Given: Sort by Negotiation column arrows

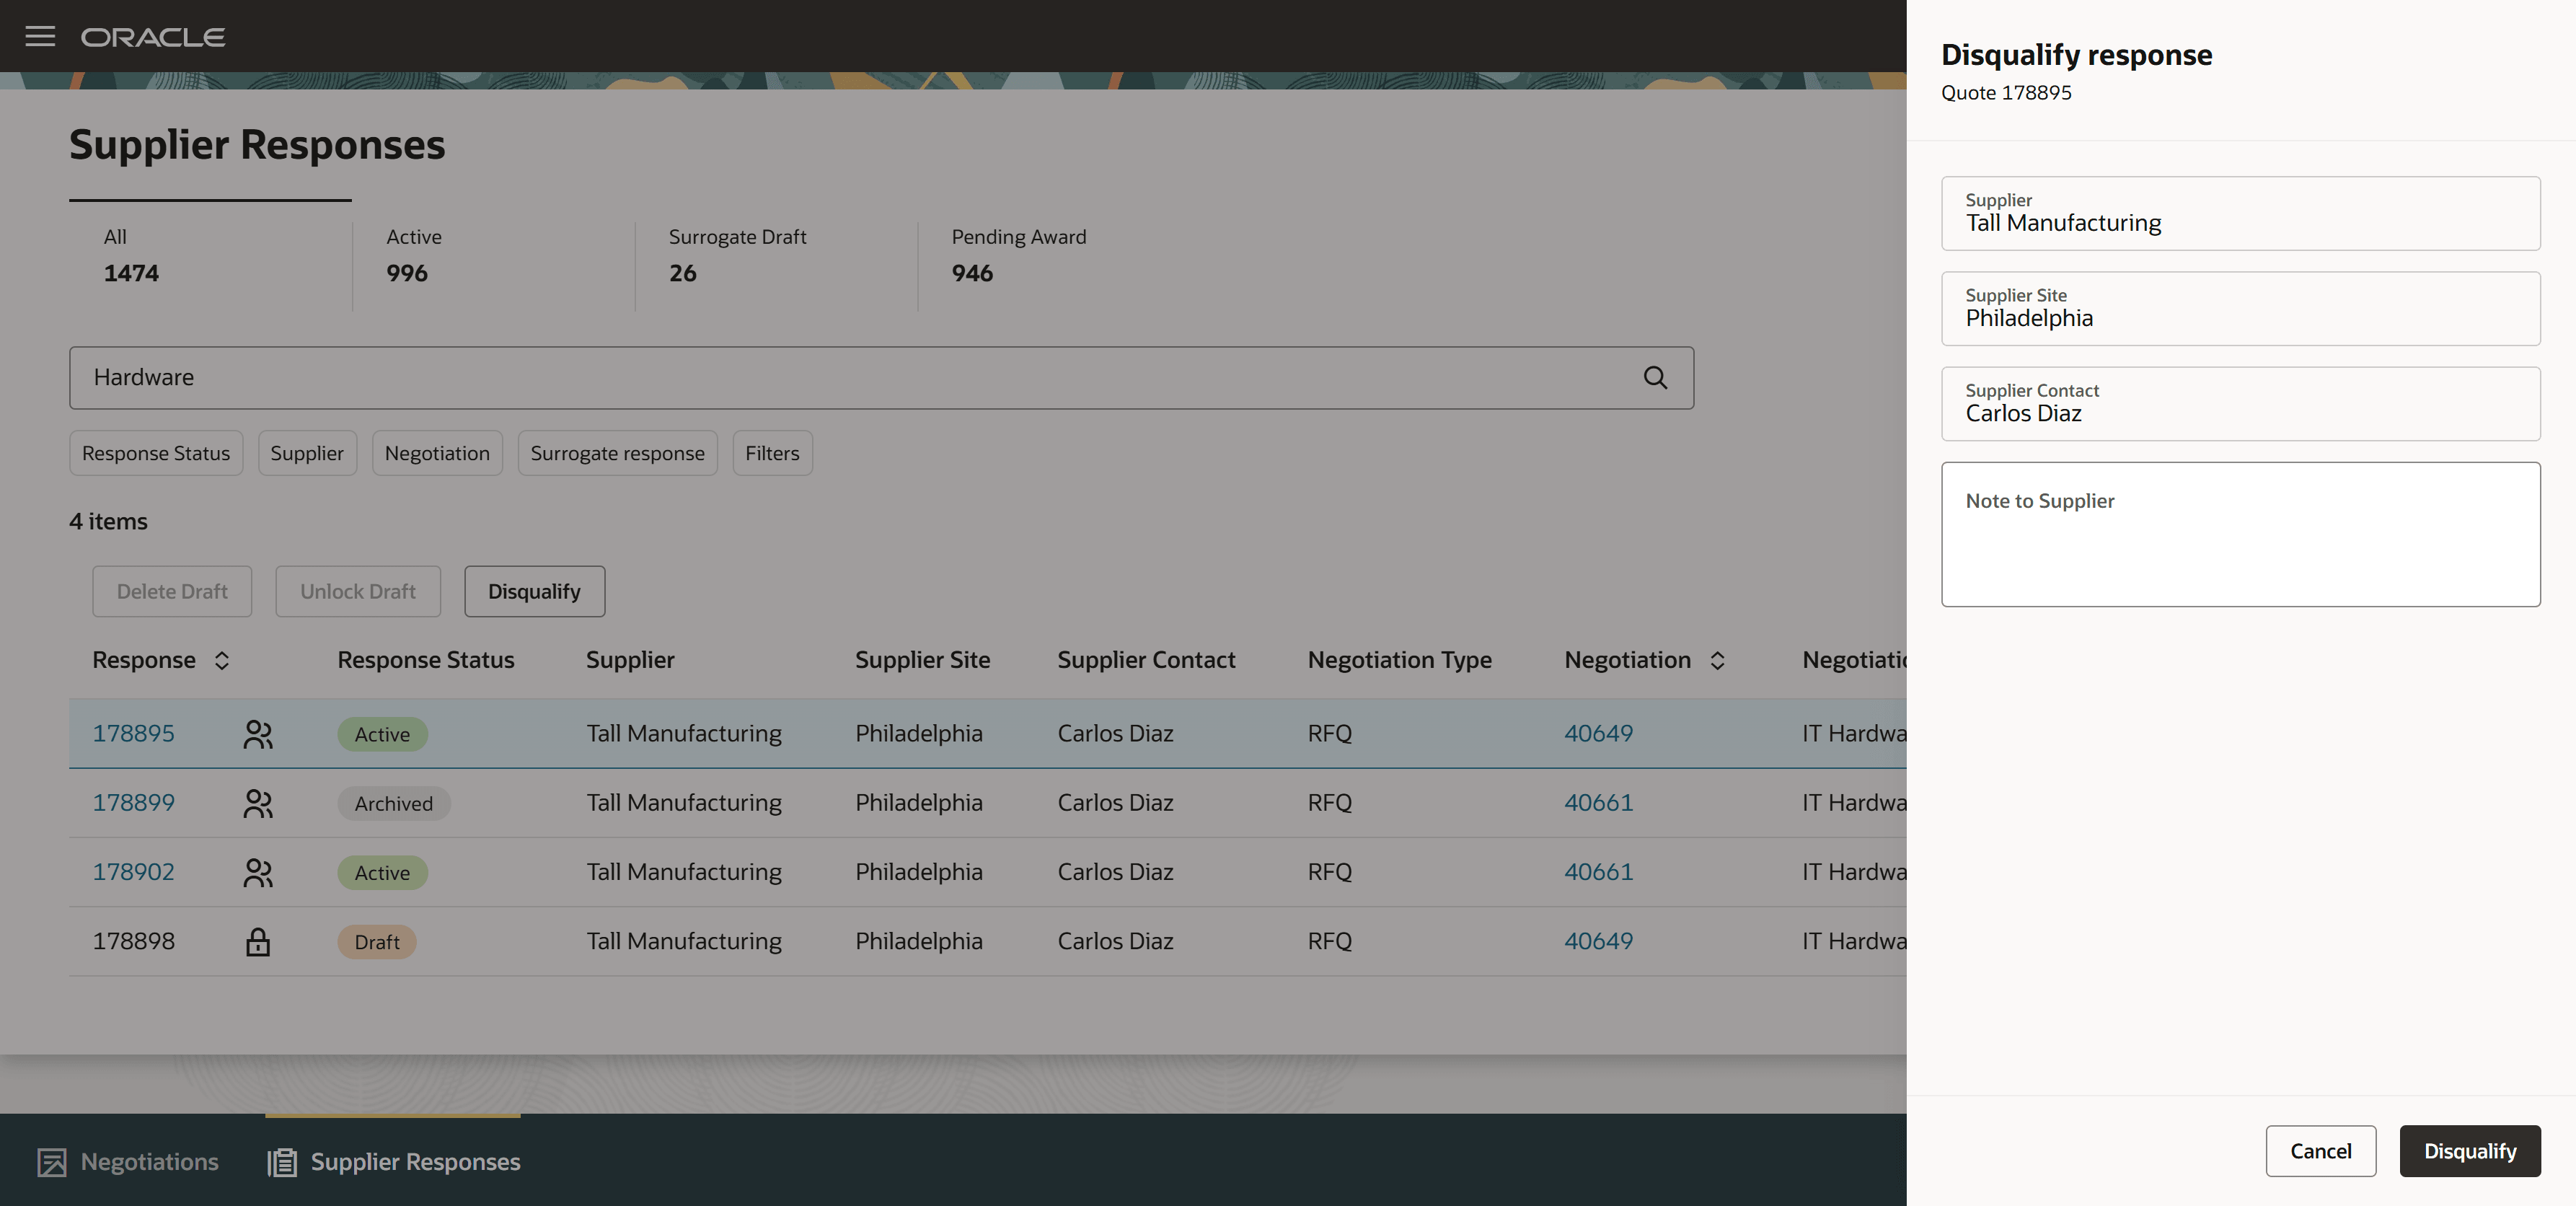Looking at the screenshot, I should point(1717,660).
